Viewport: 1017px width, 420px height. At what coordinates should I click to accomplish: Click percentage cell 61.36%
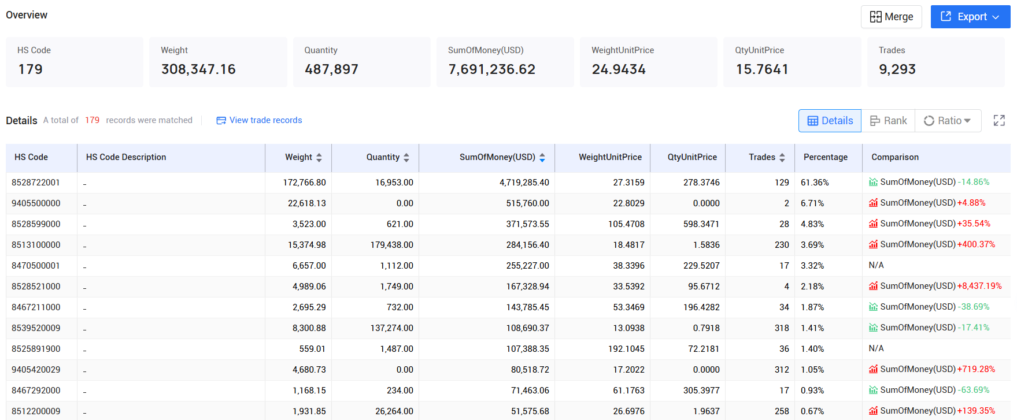(815, 183)
